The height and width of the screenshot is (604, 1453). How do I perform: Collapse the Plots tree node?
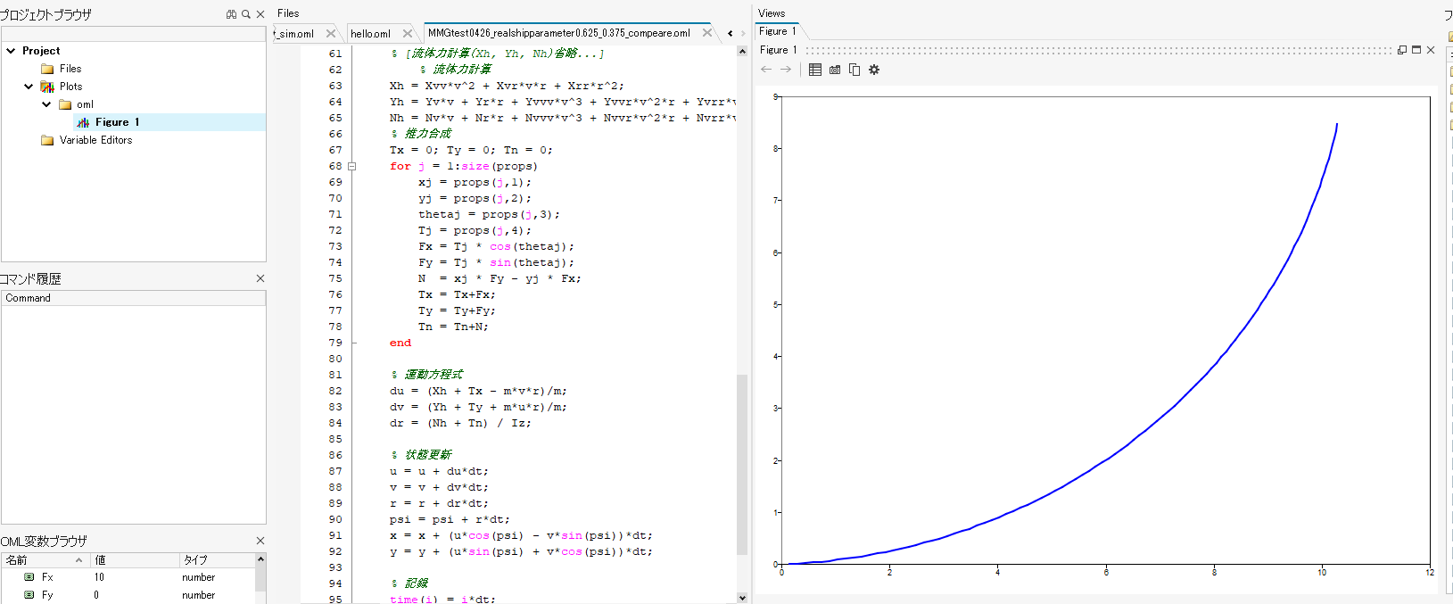coord(29,87)
